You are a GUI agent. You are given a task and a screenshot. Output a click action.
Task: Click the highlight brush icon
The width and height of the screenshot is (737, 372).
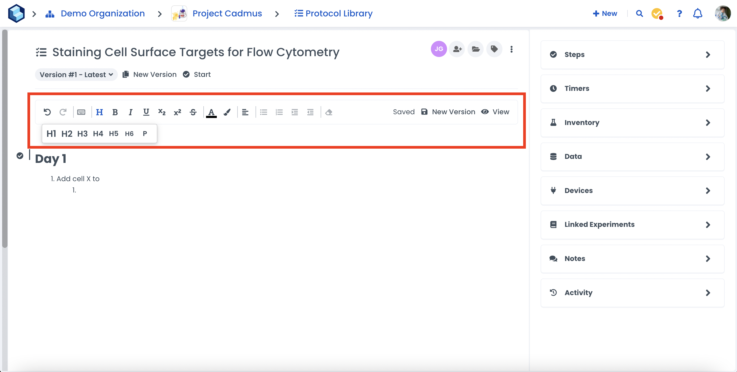click(227, 112)
